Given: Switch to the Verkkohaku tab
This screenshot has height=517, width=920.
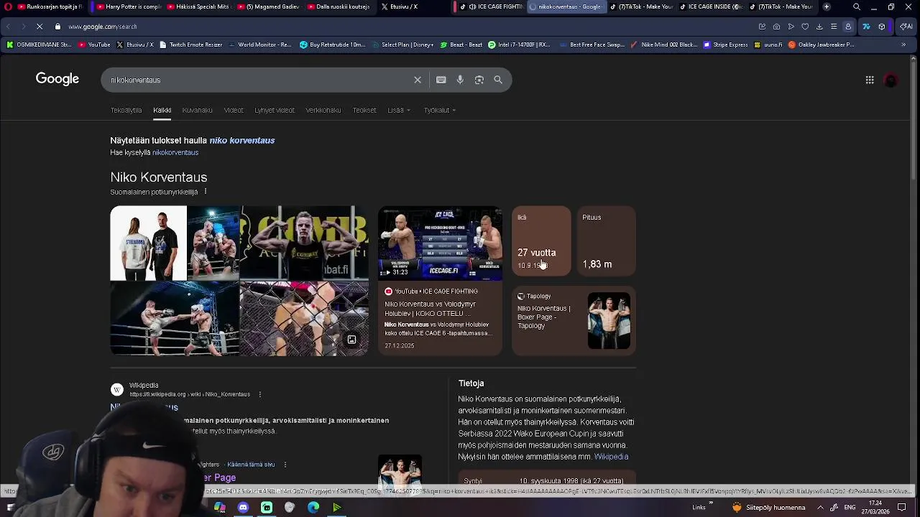Looking at the screenshot, I should coord(323,110).
